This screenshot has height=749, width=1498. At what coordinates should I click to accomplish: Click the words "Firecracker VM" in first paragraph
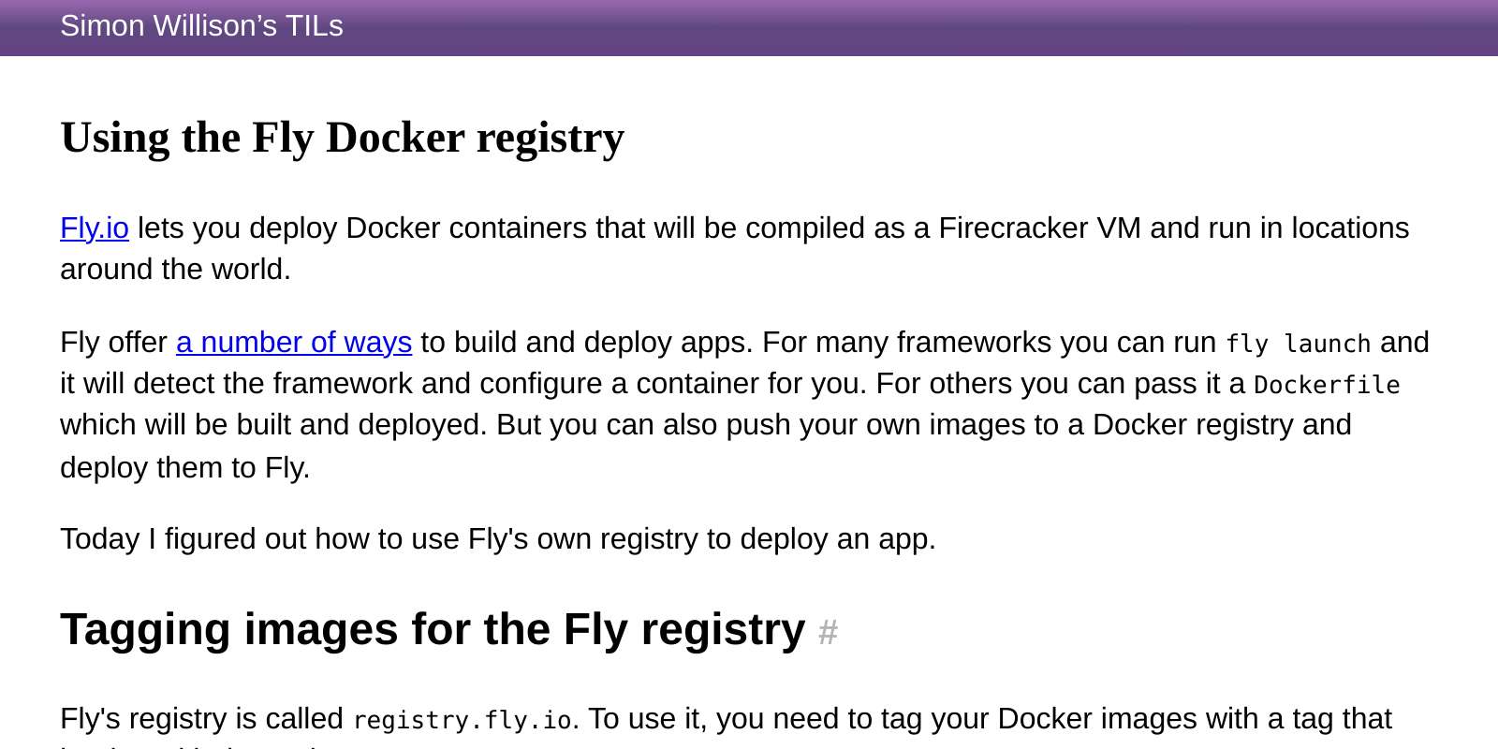pos(1040,228)
